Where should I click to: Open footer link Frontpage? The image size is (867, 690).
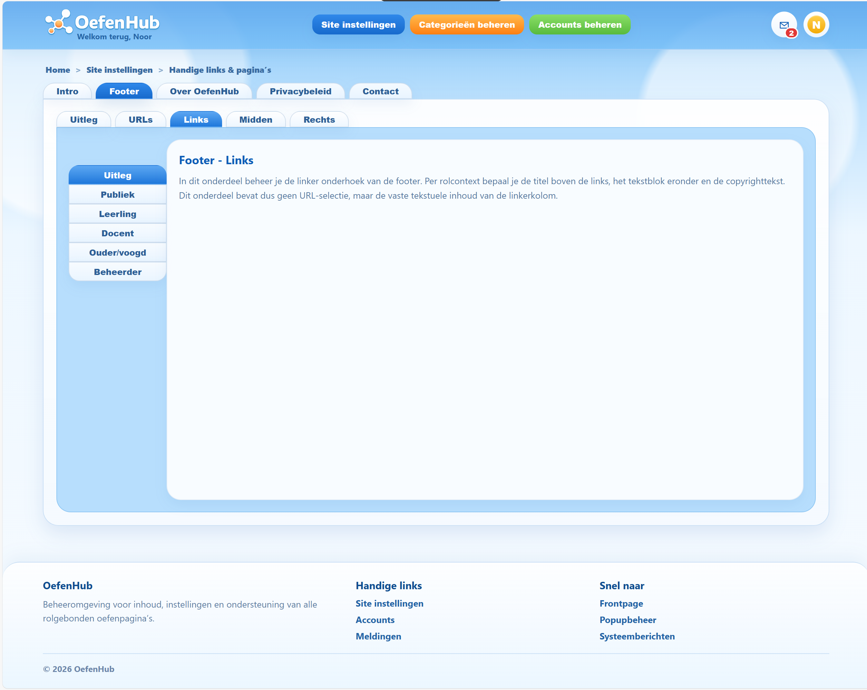click(x=621, y=603)
